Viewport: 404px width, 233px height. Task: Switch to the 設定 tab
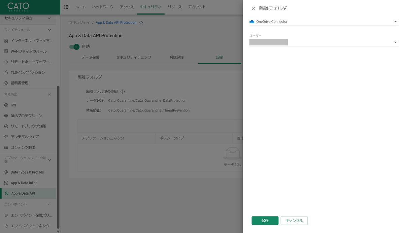pos(220,58)
